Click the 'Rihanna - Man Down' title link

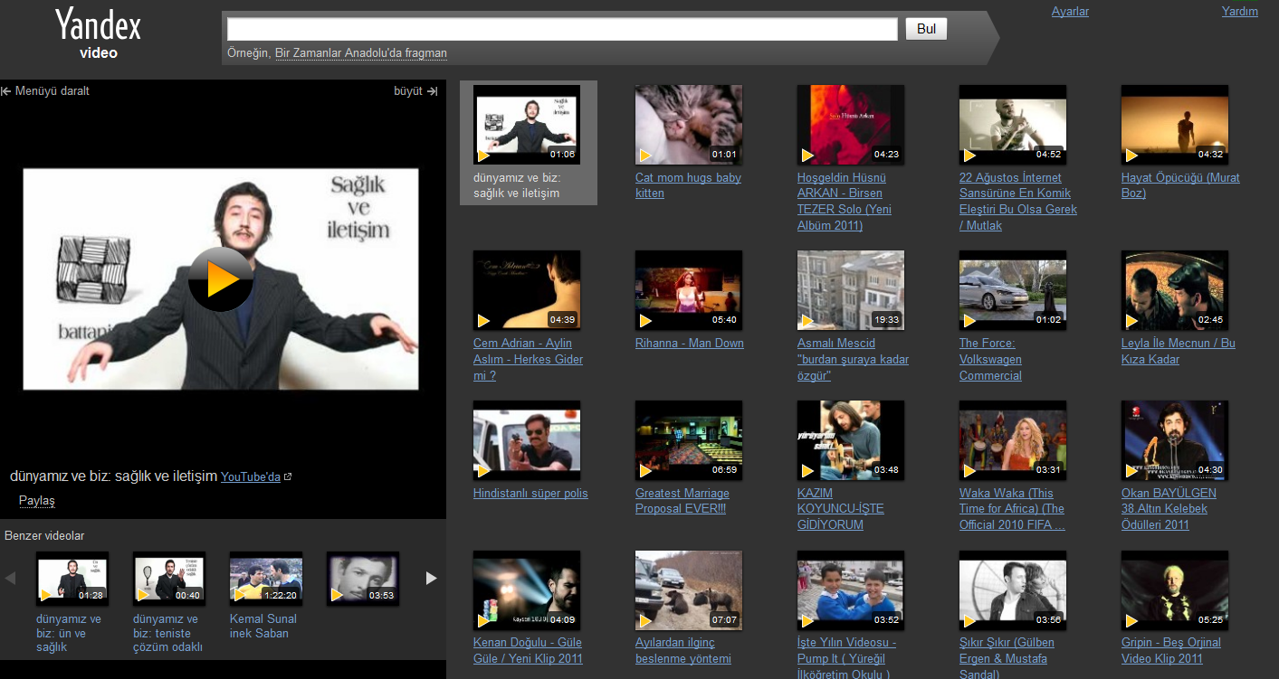pyautogui.click(x=690, y=344)
